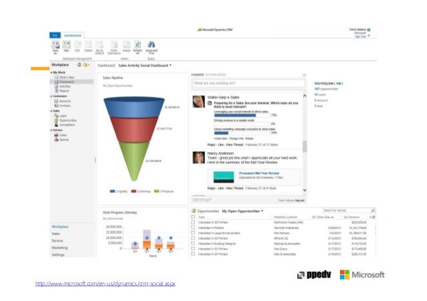Click the 1-Qualify legend swatch
Image resolution: width=427 pixels, height=301 pixels.
click(x=112, y=192)
